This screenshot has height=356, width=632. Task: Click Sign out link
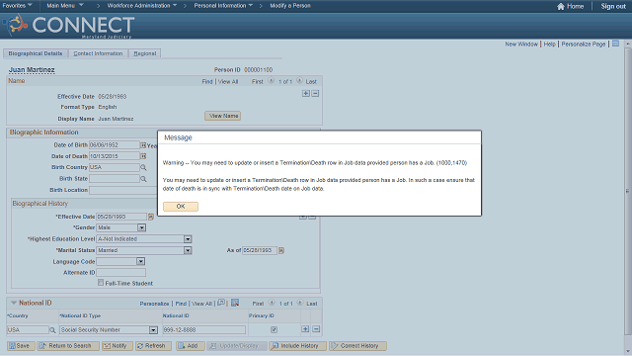click(x=613, y=6)
